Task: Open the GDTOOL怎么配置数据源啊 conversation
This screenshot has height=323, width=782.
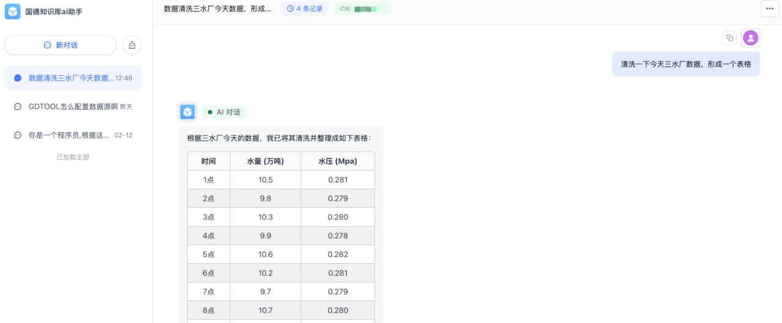Action: click(73, 107)
